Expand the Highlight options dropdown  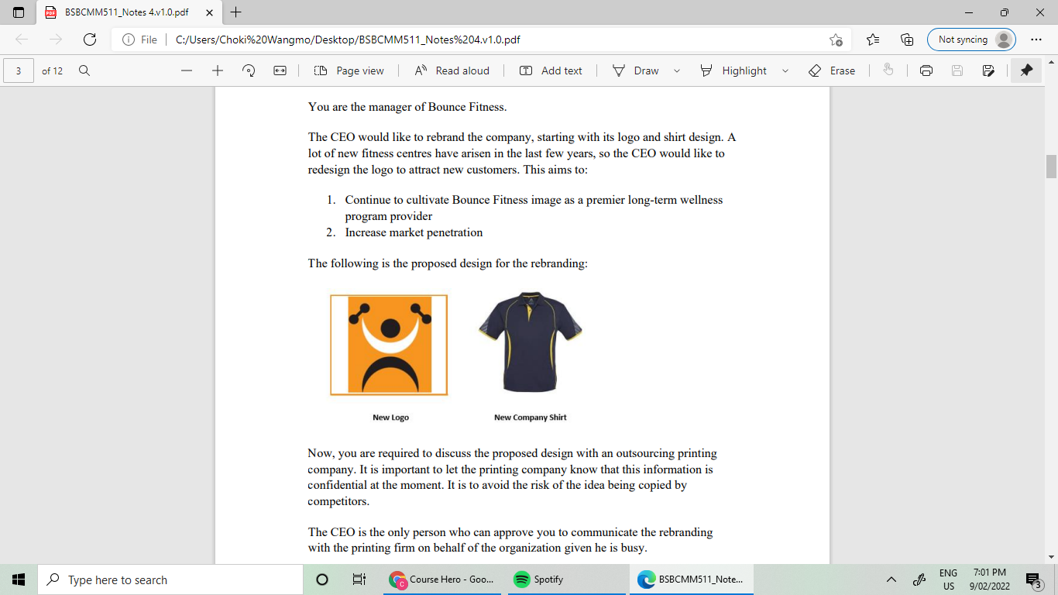pos(785,71)
